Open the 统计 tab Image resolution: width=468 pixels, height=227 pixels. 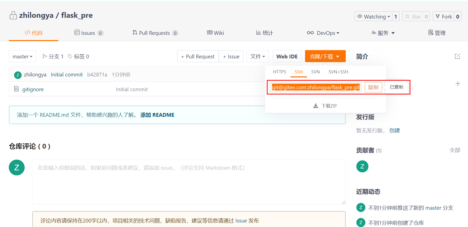(265, 33)
